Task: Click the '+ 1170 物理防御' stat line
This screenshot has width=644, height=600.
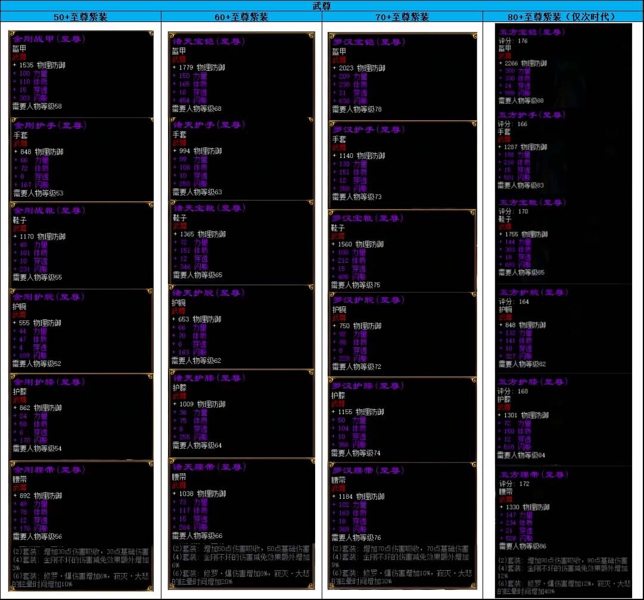Action: click(39, 237)
